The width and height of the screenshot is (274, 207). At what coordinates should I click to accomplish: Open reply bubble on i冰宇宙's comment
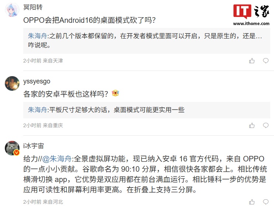pos(266,202)
